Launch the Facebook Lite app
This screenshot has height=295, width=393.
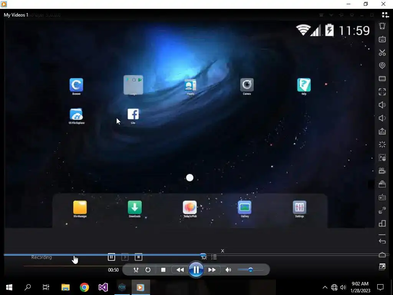[x=133, y=116]
